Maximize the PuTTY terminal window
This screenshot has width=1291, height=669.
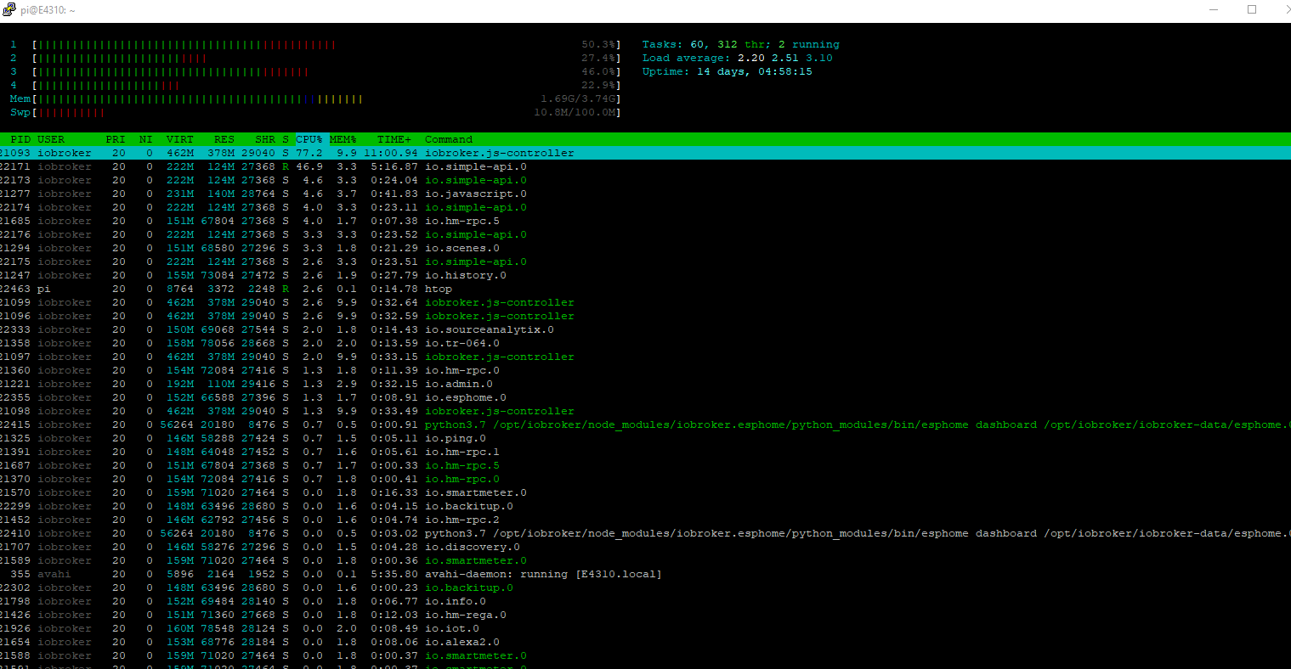[x=1252, y=9]
